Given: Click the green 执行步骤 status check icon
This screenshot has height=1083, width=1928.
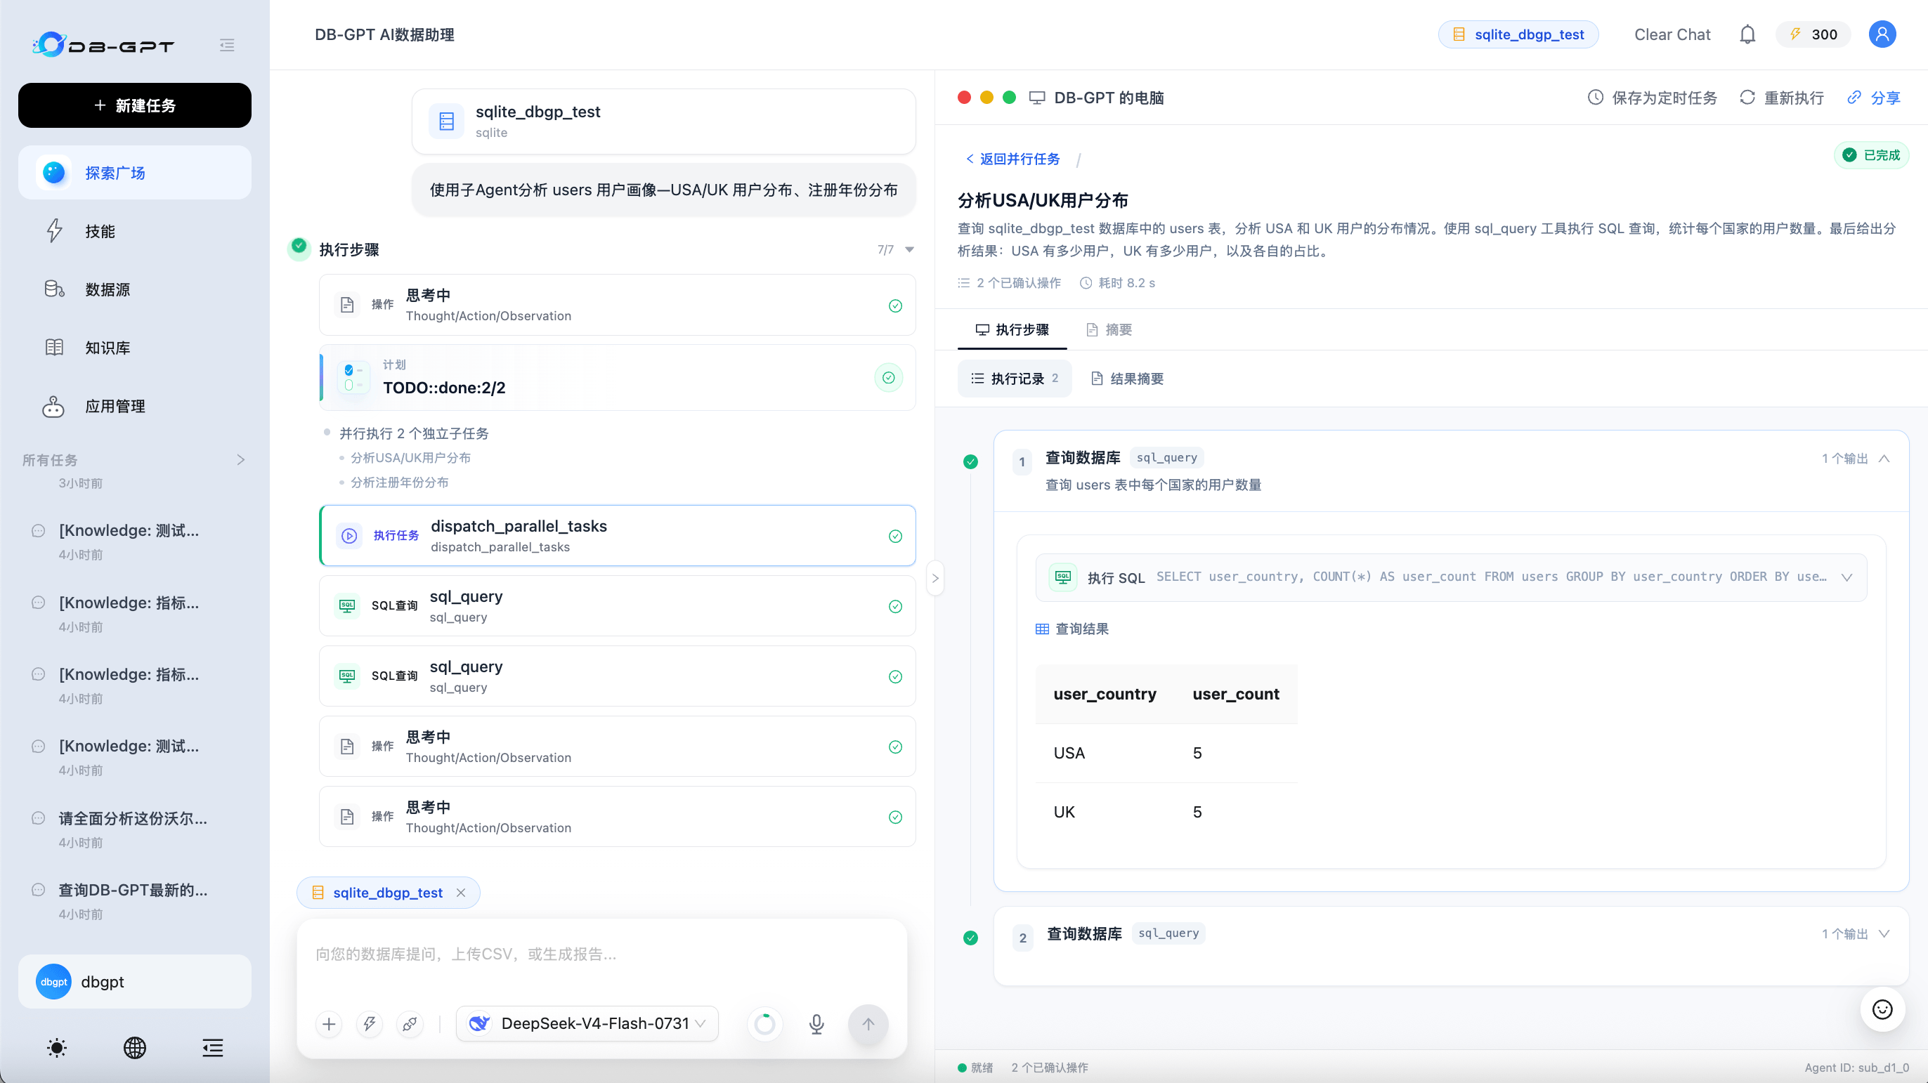Looking at the screenshot, I should 299,246.
